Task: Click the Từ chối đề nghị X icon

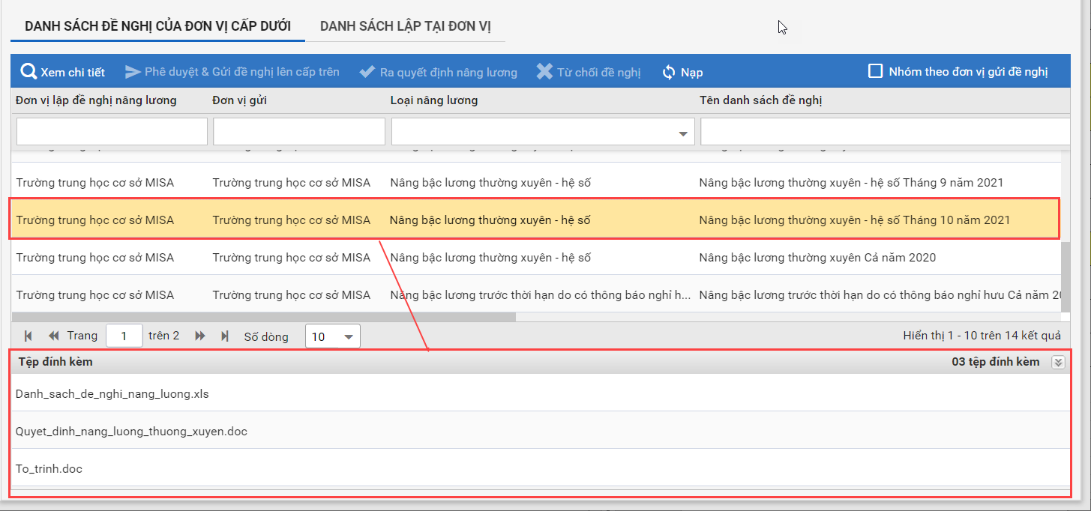Action: 544,72
